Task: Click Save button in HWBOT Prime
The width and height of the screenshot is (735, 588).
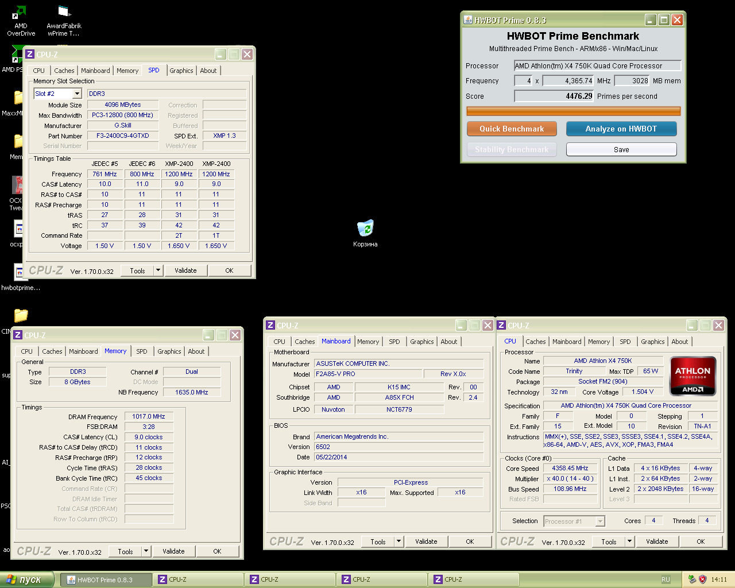Action: [621, 149]
